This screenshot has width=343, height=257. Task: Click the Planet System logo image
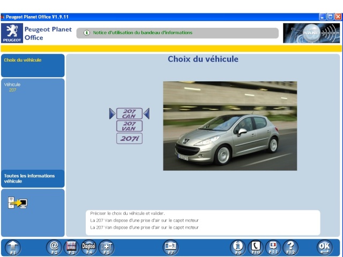point(311,33)
